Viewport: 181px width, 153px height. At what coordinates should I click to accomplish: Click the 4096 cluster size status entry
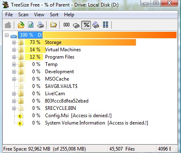coord(165,149)
